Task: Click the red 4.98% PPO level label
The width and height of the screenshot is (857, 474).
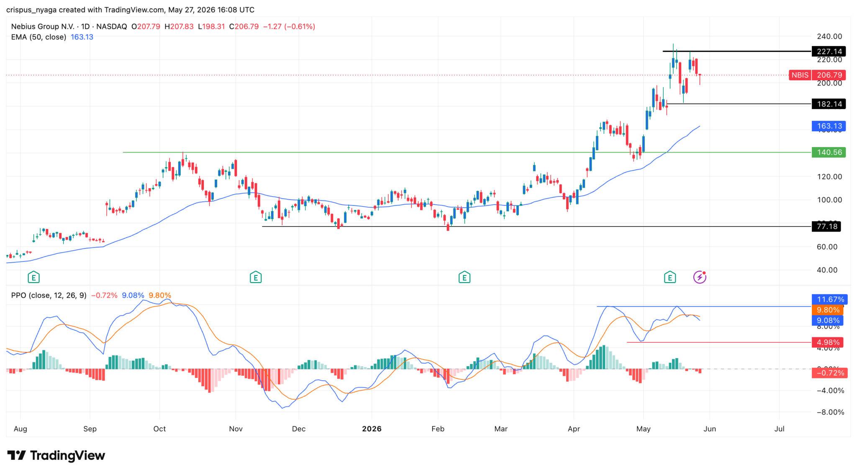Action: tap(827, 342)
